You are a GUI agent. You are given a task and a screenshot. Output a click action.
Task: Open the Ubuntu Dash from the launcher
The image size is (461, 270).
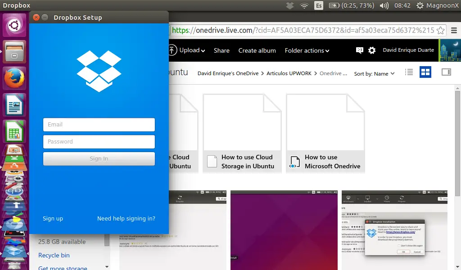point(14,26)
